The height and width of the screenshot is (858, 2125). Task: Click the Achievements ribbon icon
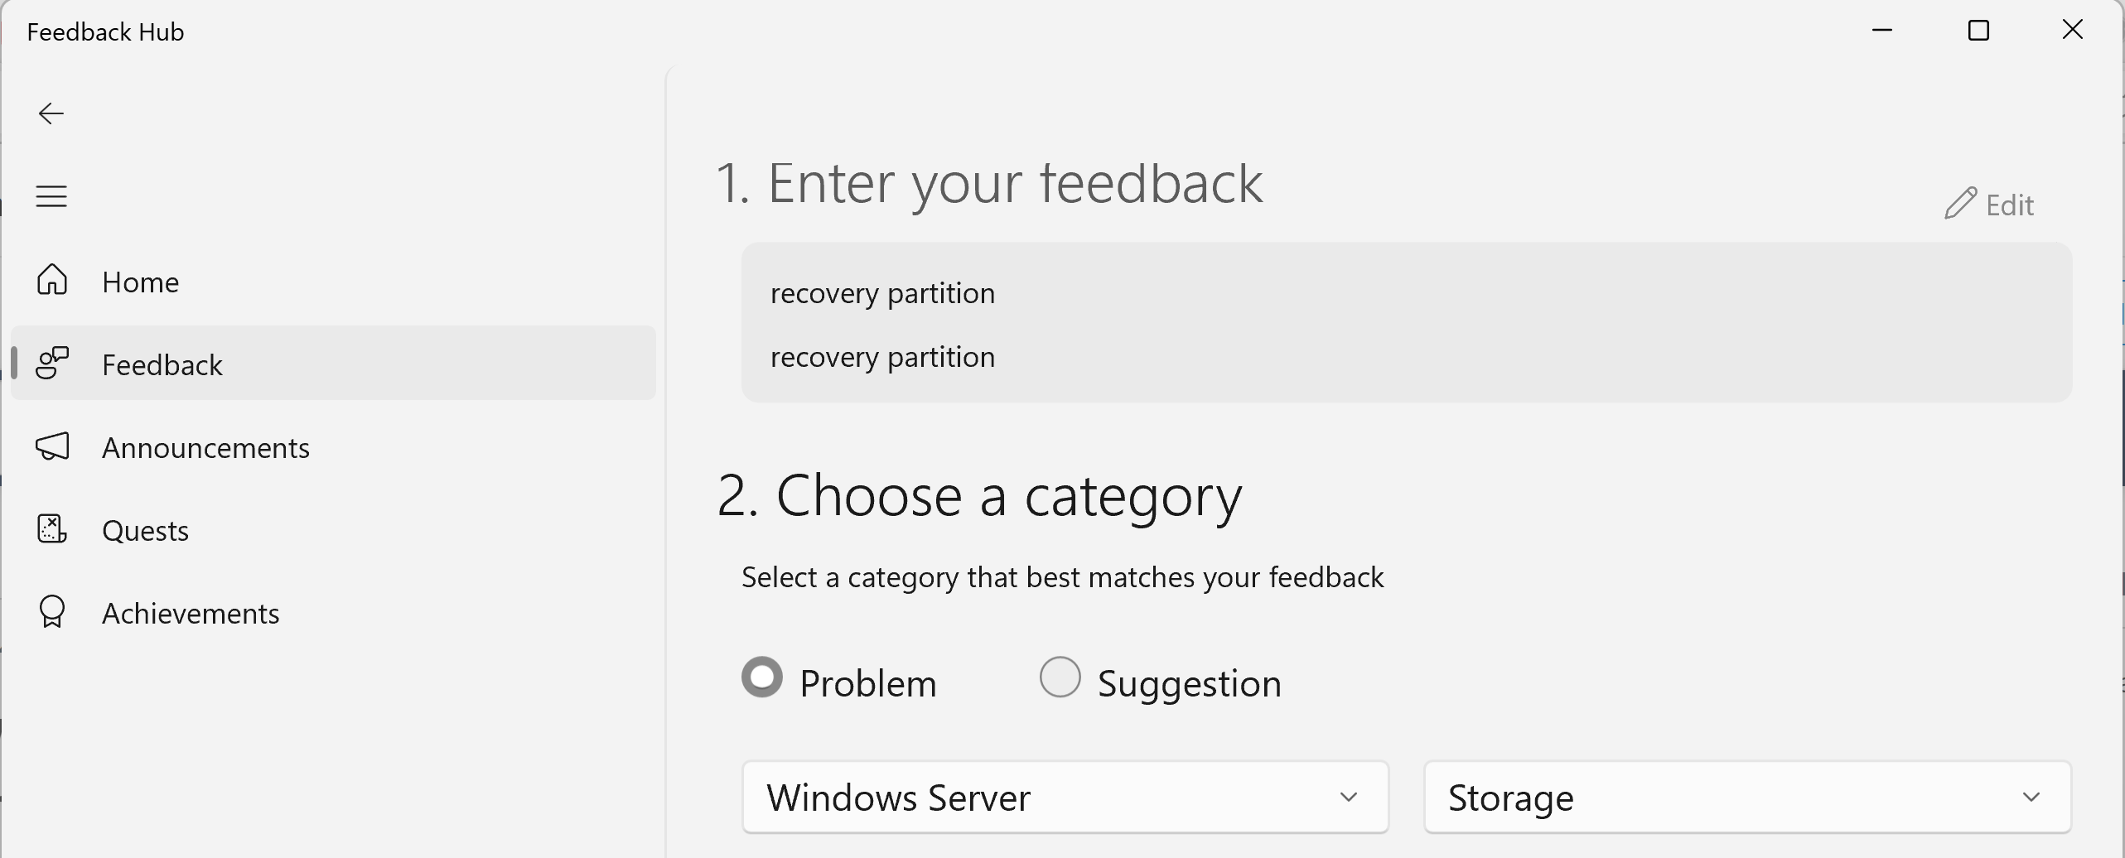click(x=51, y=612)
